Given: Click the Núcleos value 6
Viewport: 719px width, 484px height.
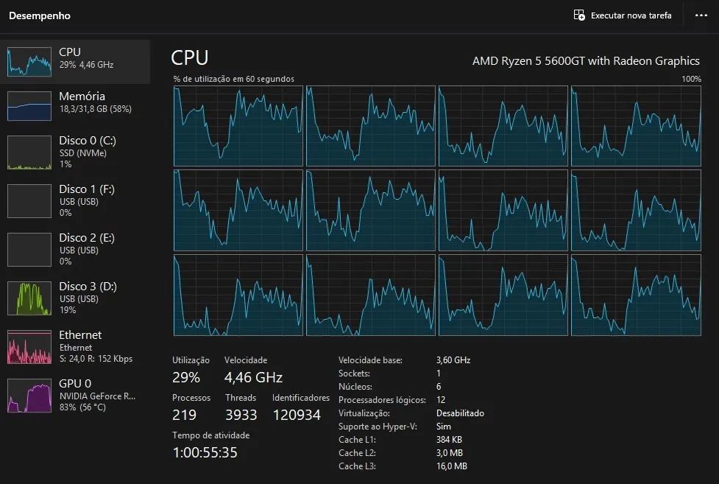Looking at the screenshot, I should [x=439, y=387].
